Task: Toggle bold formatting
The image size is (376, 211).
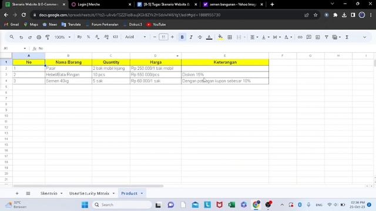Action: click(x=182, y=37)
